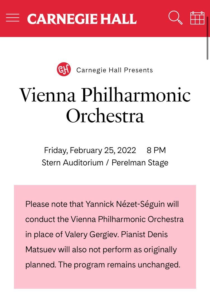Click Valery Gergiev name in notice
The height and width of the screenshot is (298, 210).
pyautogui.click(x=92, y=234)
